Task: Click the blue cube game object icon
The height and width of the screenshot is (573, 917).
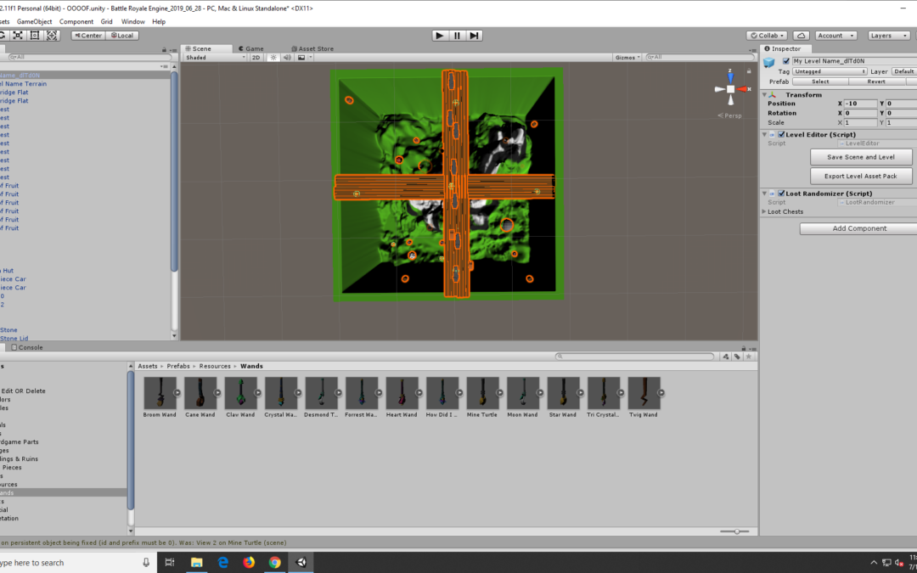Action: tap(769, 62)
